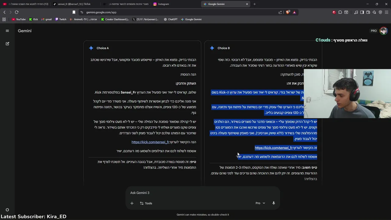
Task: Open the Kick bookmark
Action: tap(33, 19)
